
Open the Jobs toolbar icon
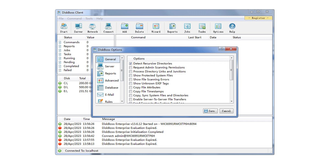pyautogui.click(x=187, y=28)
